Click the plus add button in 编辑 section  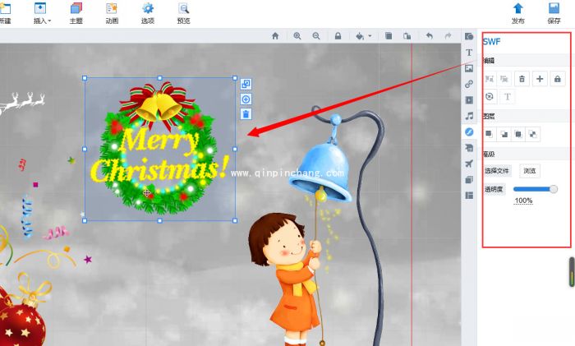(x=540, y=79)
